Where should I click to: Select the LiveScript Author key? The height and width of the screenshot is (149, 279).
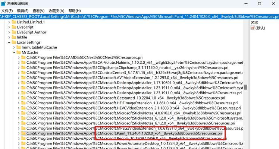pyautogui.click(x=31, y=32)
